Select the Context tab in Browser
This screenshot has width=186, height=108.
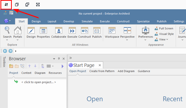[x=26, y=73]
